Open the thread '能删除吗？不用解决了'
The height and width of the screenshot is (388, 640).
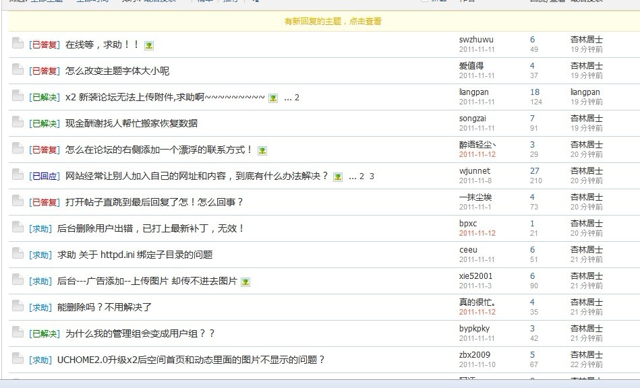click(x=105, y=307)
